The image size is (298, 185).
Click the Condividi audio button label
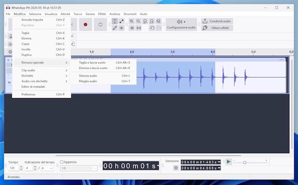click(220, 21)
